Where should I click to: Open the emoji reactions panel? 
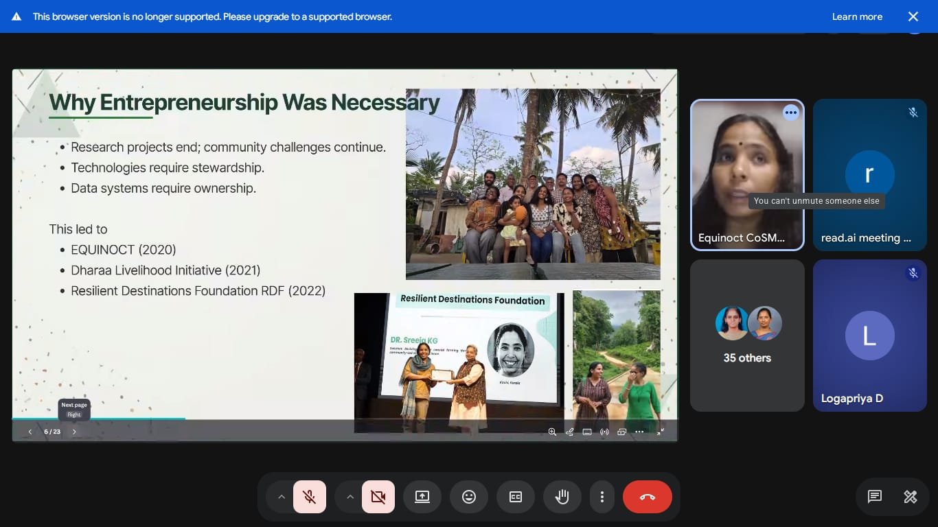[x=469, y=497]
